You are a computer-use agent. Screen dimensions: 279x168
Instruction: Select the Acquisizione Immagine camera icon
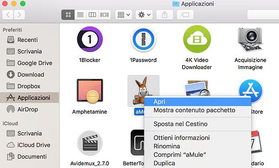click(x=250, y=39)
